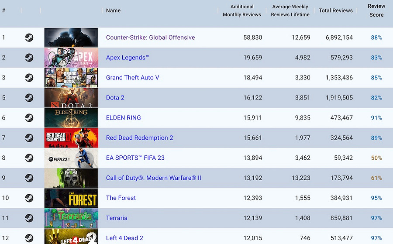Open Modern Warfare II skull thumbnail
The height and width of the screenshot is (244, 393).
coord(71,178)
